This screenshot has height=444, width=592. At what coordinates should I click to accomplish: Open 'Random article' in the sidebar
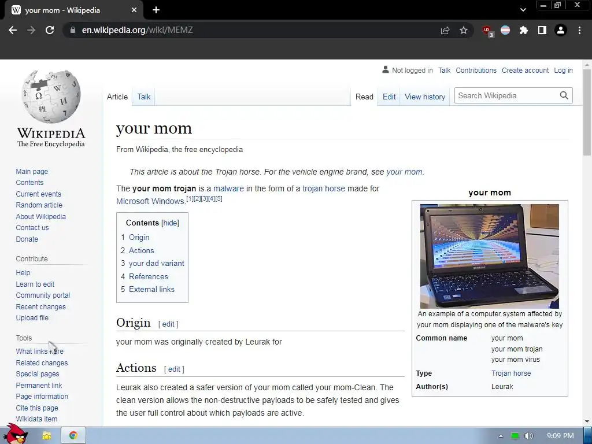coord(39,205)
